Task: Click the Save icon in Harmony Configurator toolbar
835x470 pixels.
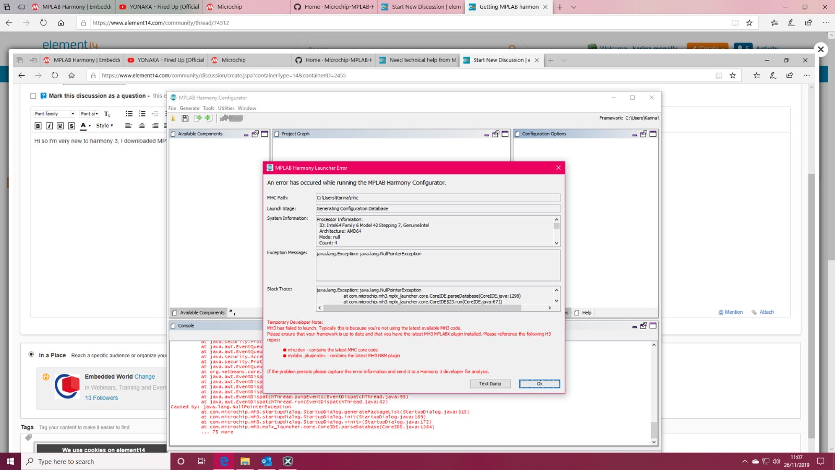Action: click(185, 119)
